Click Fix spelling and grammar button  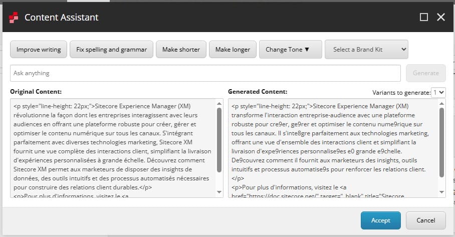pyautogui.click(x=111, y=50)
